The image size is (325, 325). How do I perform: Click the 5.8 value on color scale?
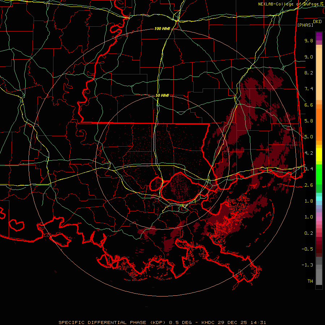point(309,121)
